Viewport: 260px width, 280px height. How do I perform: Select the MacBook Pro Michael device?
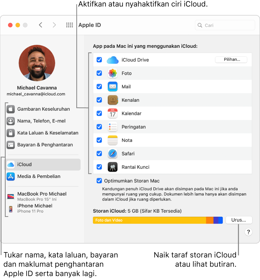[x=43, y=197]
